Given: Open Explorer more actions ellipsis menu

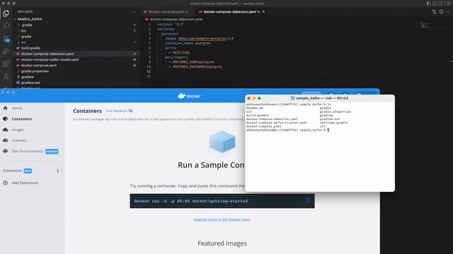Looking at the screenshot, I should point(134,12).
